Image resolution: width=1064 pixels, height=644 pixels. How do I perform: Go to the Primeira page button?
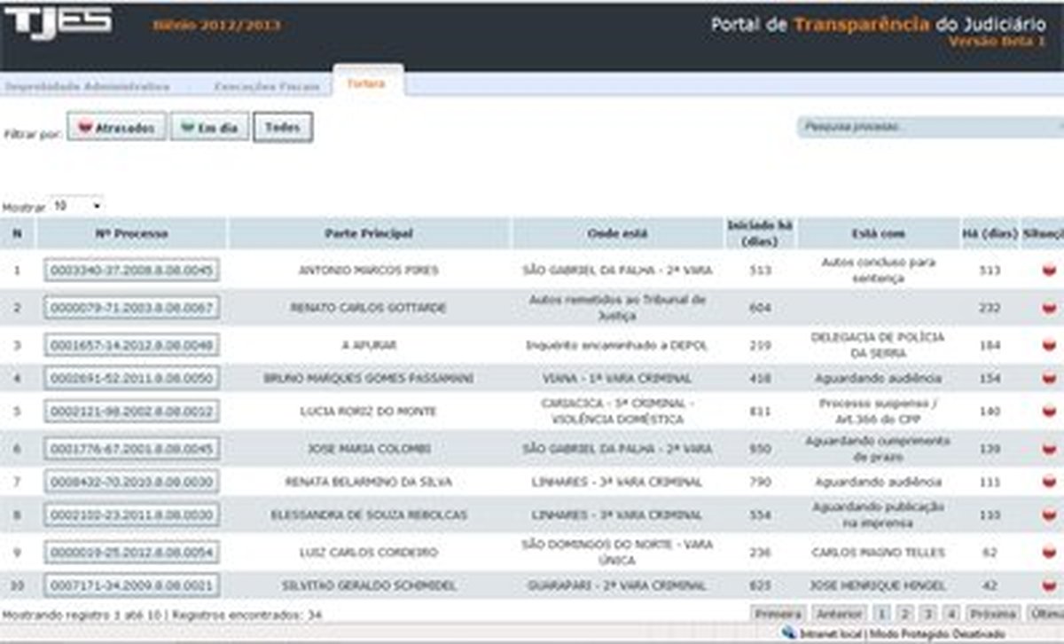coord(778,614)
